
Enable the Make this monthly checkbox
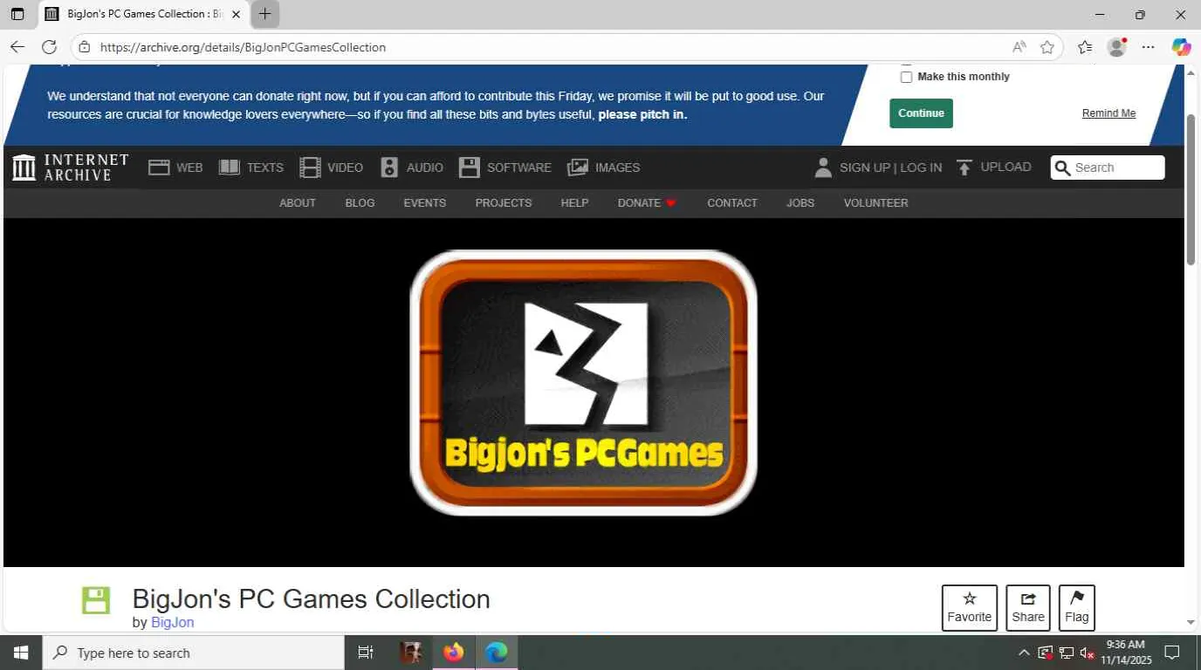pos(906,77)
